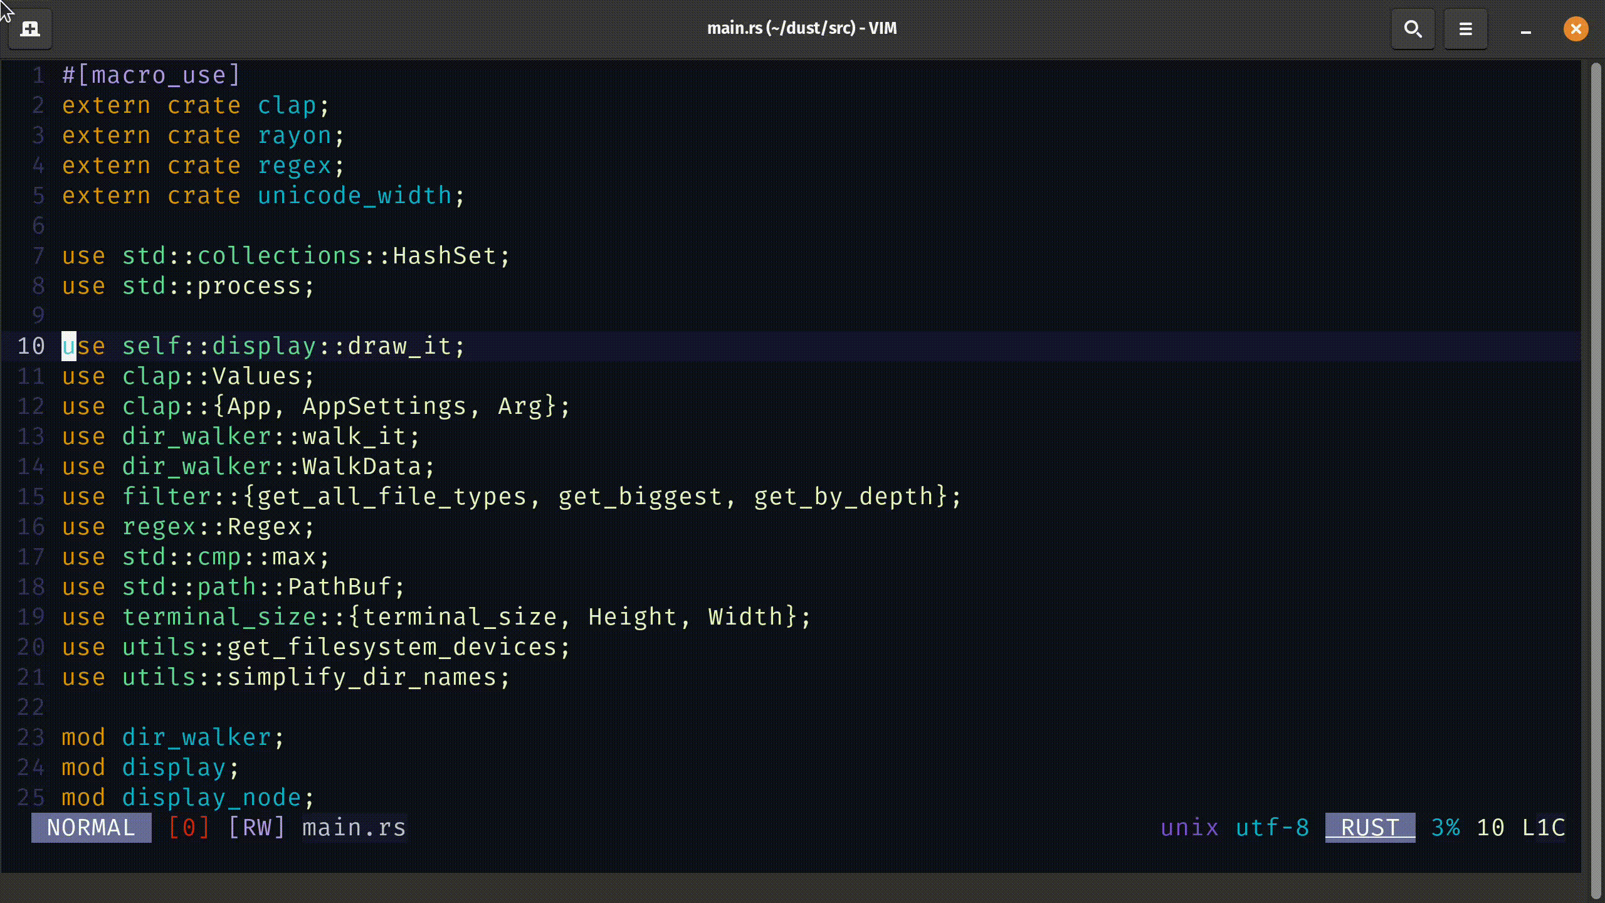Image resolution: width=1605 pixels, height=903 pixels.
Task: Click the unix file format label
Action: coord(1189,827)
